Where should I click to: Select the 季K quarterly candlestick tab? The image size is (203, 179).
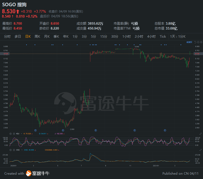56,37
